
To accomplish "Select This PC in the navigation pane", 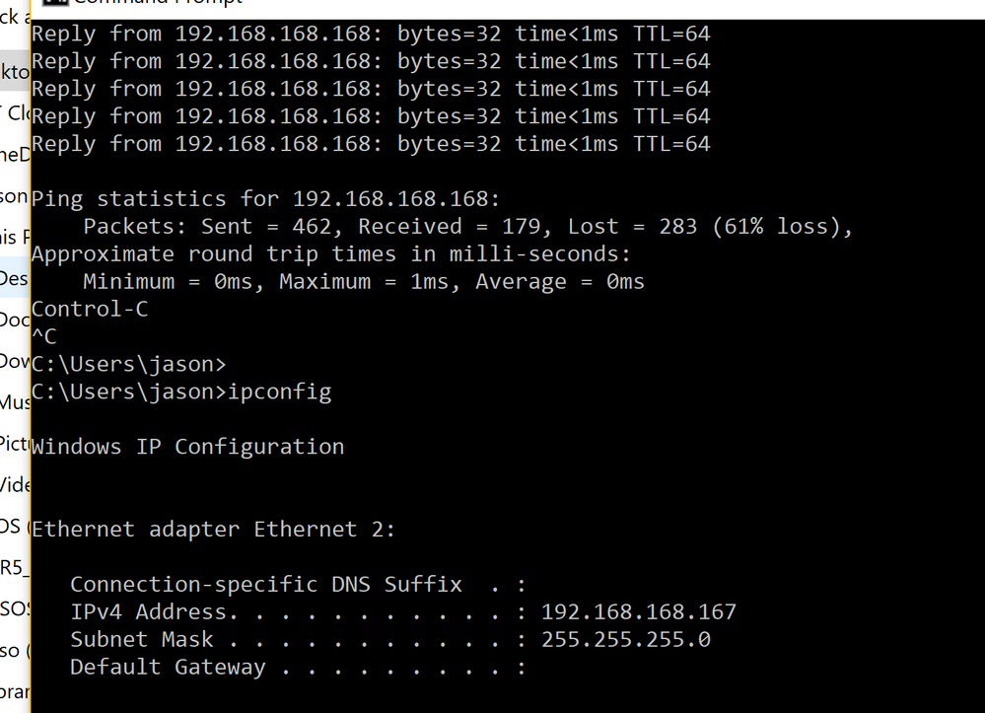I will point(15,237).
